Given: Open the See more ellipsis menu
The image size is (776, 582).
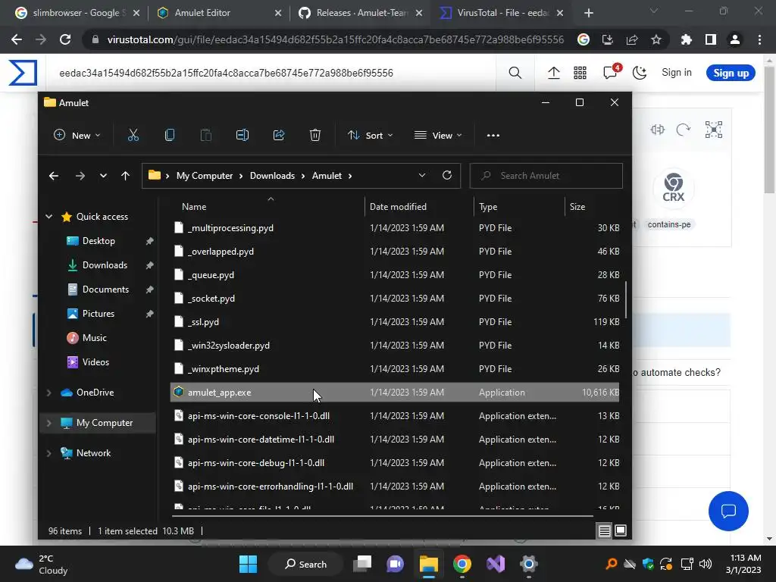Looking at the screenshot, I should pos(493,135).
